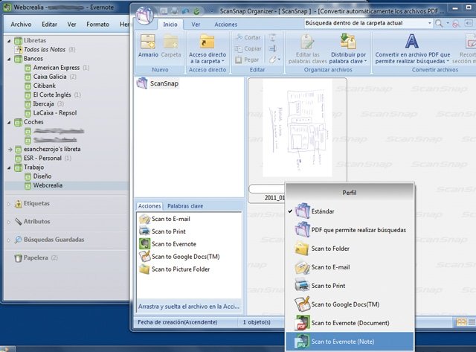Click the Cortar scissors button

coord(248,37)
